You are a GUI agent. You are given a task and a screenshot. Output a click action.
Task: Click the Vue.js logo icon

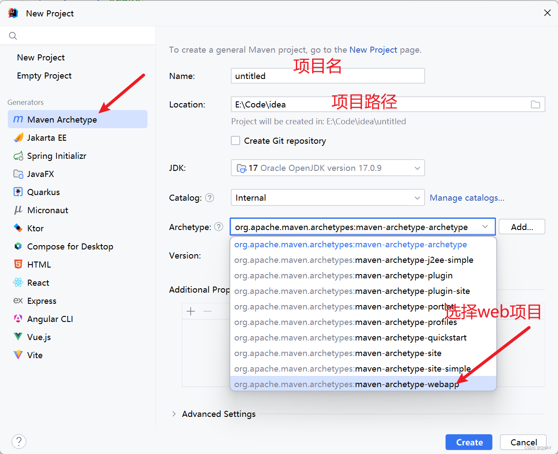18,337
